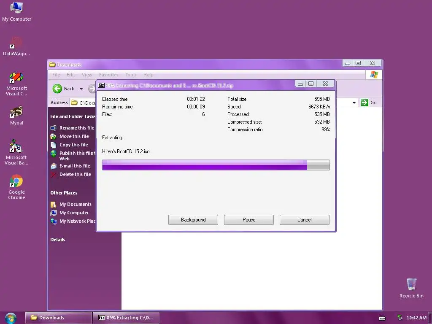Open the DataWagon desktop shortcut

click(16, 46)
